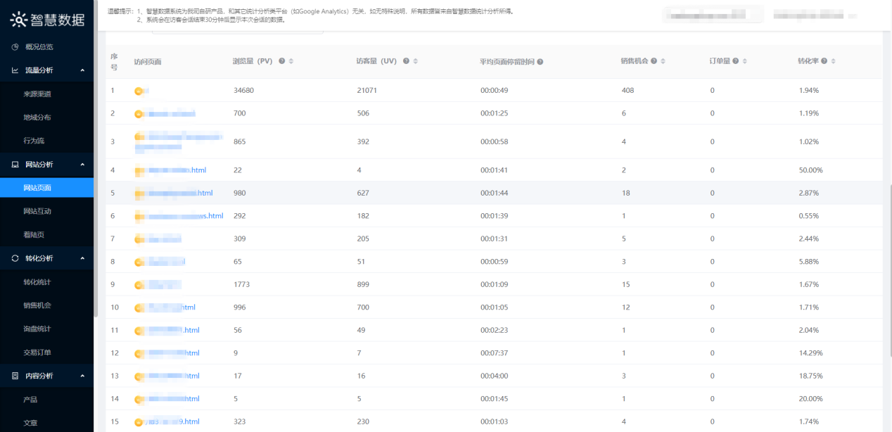Select 销售机会 in sidebar menu
892x432 pixels.
pos(37,305)
